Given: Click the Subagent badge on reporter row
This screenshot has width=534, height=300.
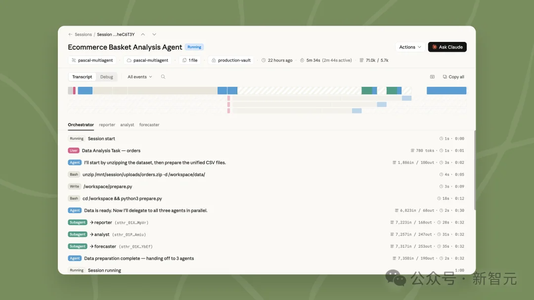Looking at the screenshot, I should tap(78, 223).
